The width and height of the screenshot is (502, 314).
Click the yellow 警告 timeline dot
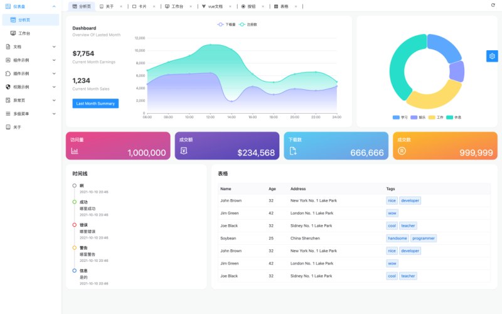pos(74,248)
